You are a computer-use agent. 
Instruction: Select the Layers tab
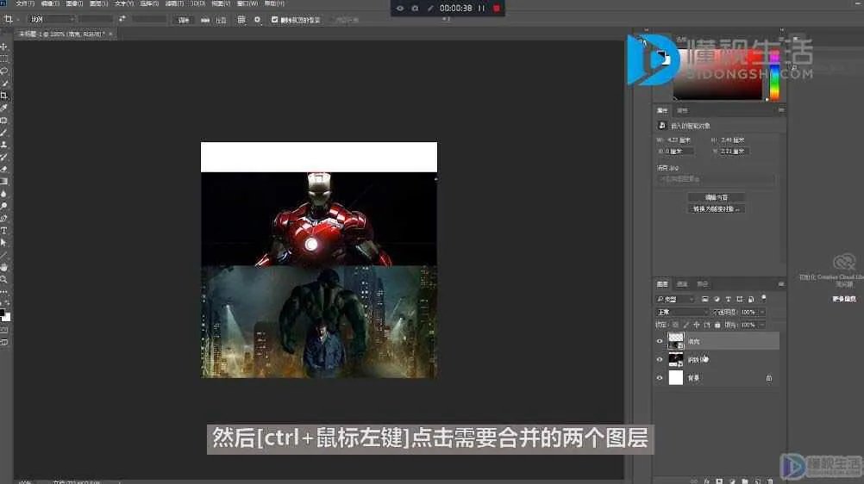coord(662,284)
